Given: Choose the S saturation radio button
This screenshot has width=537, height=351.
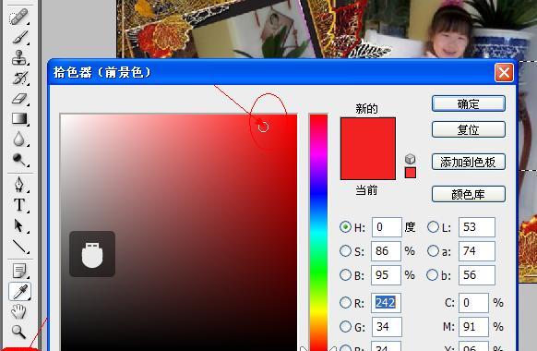Looking at the screenshot, I should 345,250.
